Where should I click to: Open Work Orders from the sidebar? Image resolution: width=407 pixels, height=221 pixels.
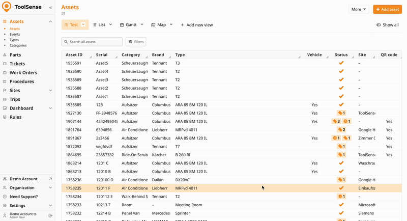click(23, 73)
